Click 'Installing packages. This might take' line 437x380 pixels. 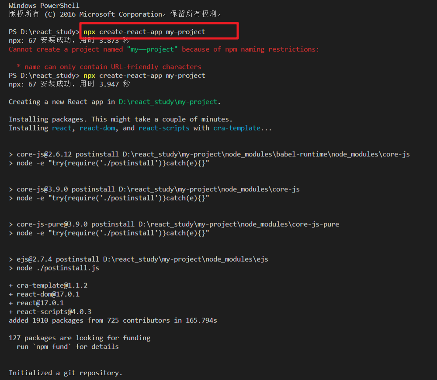pos(121,119)
